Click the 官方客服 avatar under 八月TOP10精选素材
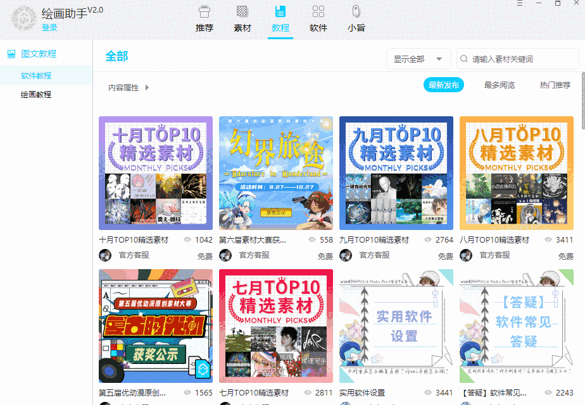Image resolution: width=585 pixels, height=405 pixels. click(x=466, y=255)
